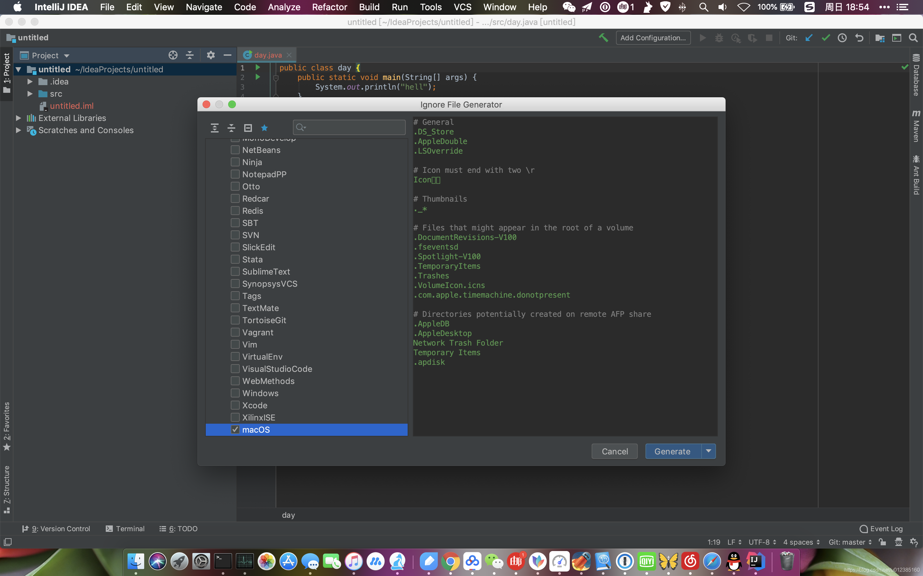Viewport: 923px width, 576px height.
Task: Close the day.java editor tab
Action: [x=289, y=55]
